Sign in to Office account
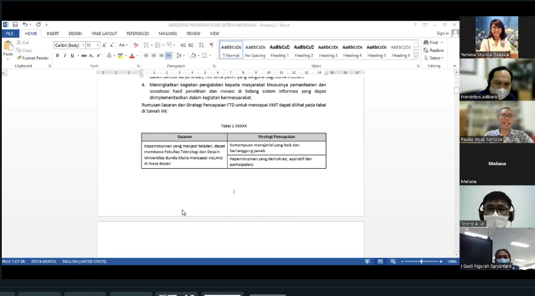This screenshot has width=535, height=296. click(443, 33)
